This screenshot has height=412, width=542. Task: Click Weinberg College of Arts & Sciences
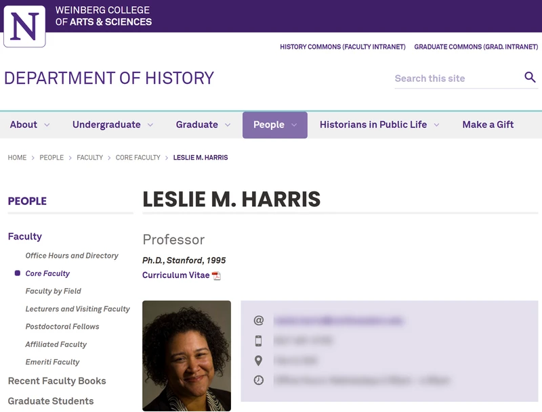point(104,16)
